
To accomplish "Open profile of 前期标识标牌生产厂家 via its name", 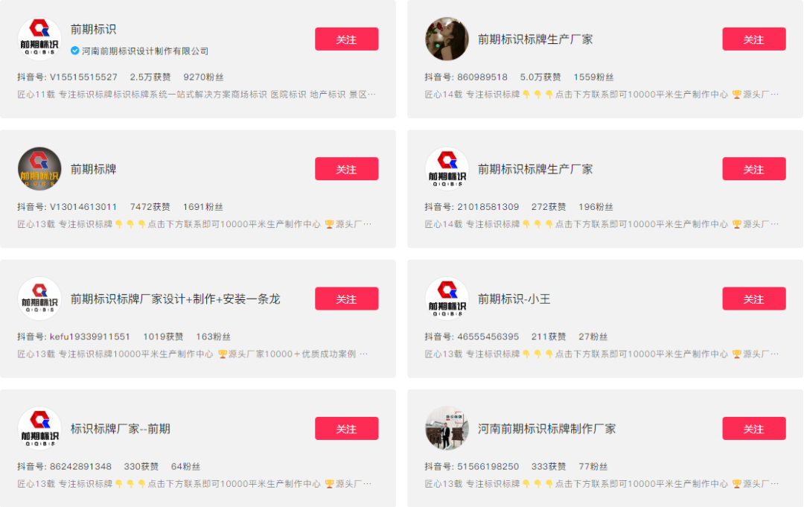I will coord(535,39).
